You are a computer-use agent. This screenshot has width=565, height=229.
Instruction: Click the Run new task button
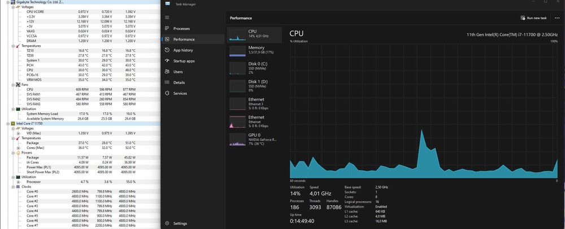534,18
